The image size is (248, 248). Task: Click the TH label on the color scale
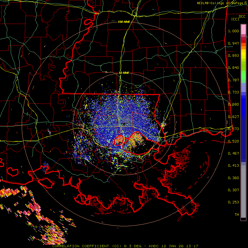237,215
